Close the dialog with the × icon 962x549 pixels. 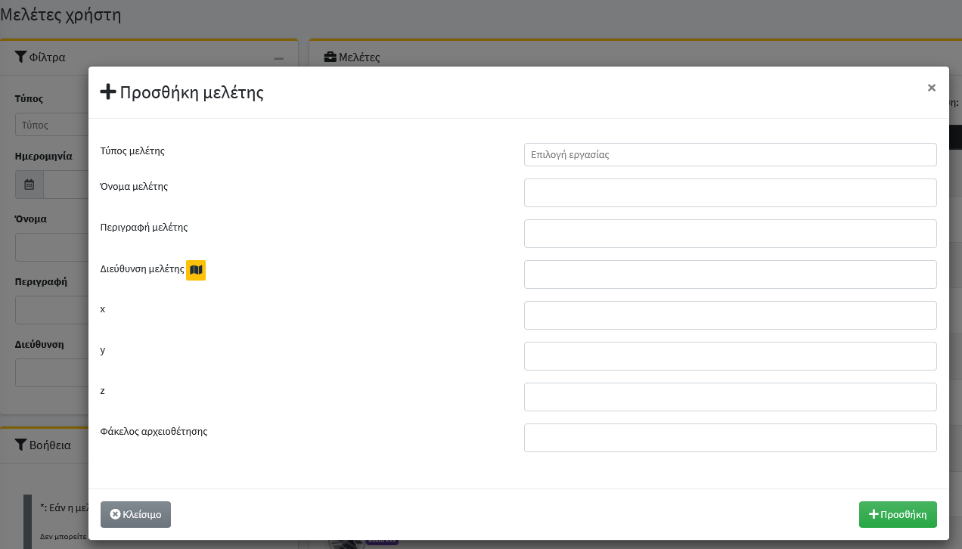(931, 88)
